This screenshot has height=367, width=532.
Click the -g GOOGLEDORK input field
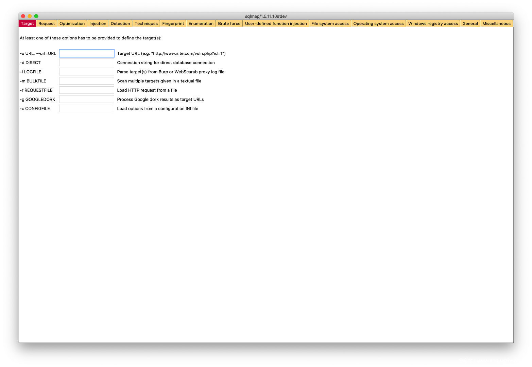coord(87,99)
